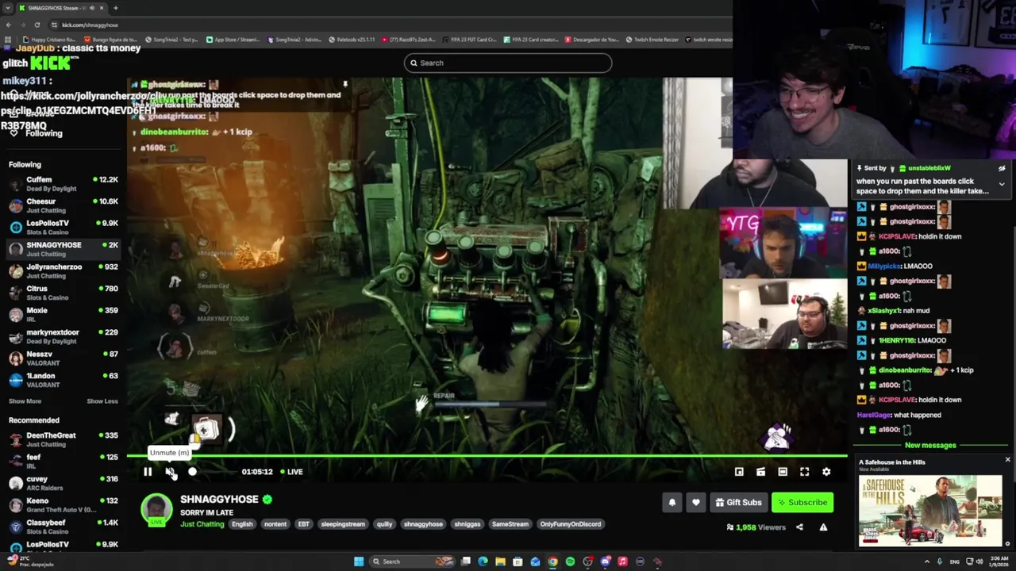Open cuvey recommended channel
This screenshot has width=1016, height=571.
(63, 484)
